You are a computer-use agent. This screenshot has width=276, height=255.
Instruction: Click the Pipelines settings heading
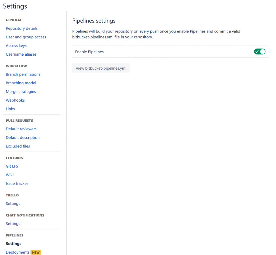tap(94, 21)
